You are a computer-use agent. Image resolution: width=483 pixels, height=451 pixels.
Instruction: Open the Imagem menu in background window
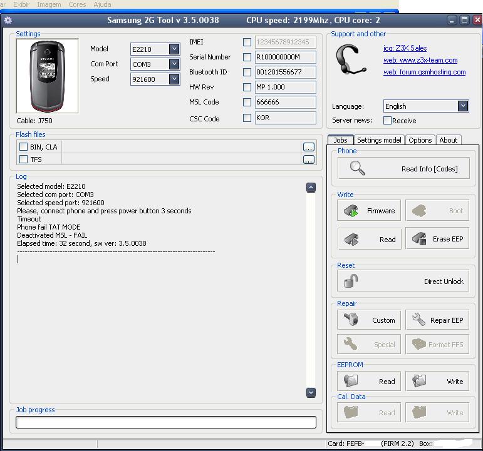pyautogui.click(x=49, y=4)
